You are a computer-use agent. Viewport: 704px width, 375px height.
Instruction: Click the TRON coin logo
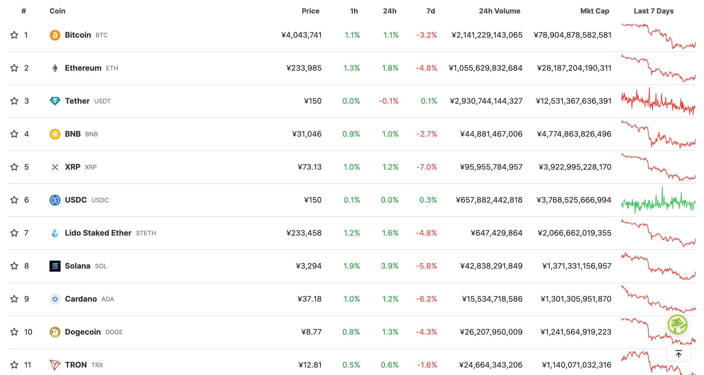pyautogui.click(x=55, y=365)
